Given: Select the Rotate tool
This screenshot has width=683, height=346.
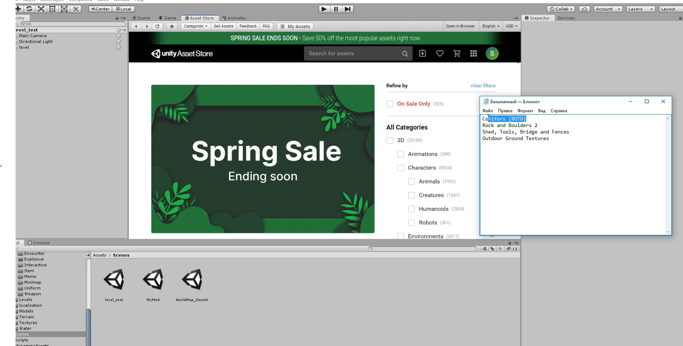Looking at the screenshot, I should pyautogui.click(x=29, y=9).
